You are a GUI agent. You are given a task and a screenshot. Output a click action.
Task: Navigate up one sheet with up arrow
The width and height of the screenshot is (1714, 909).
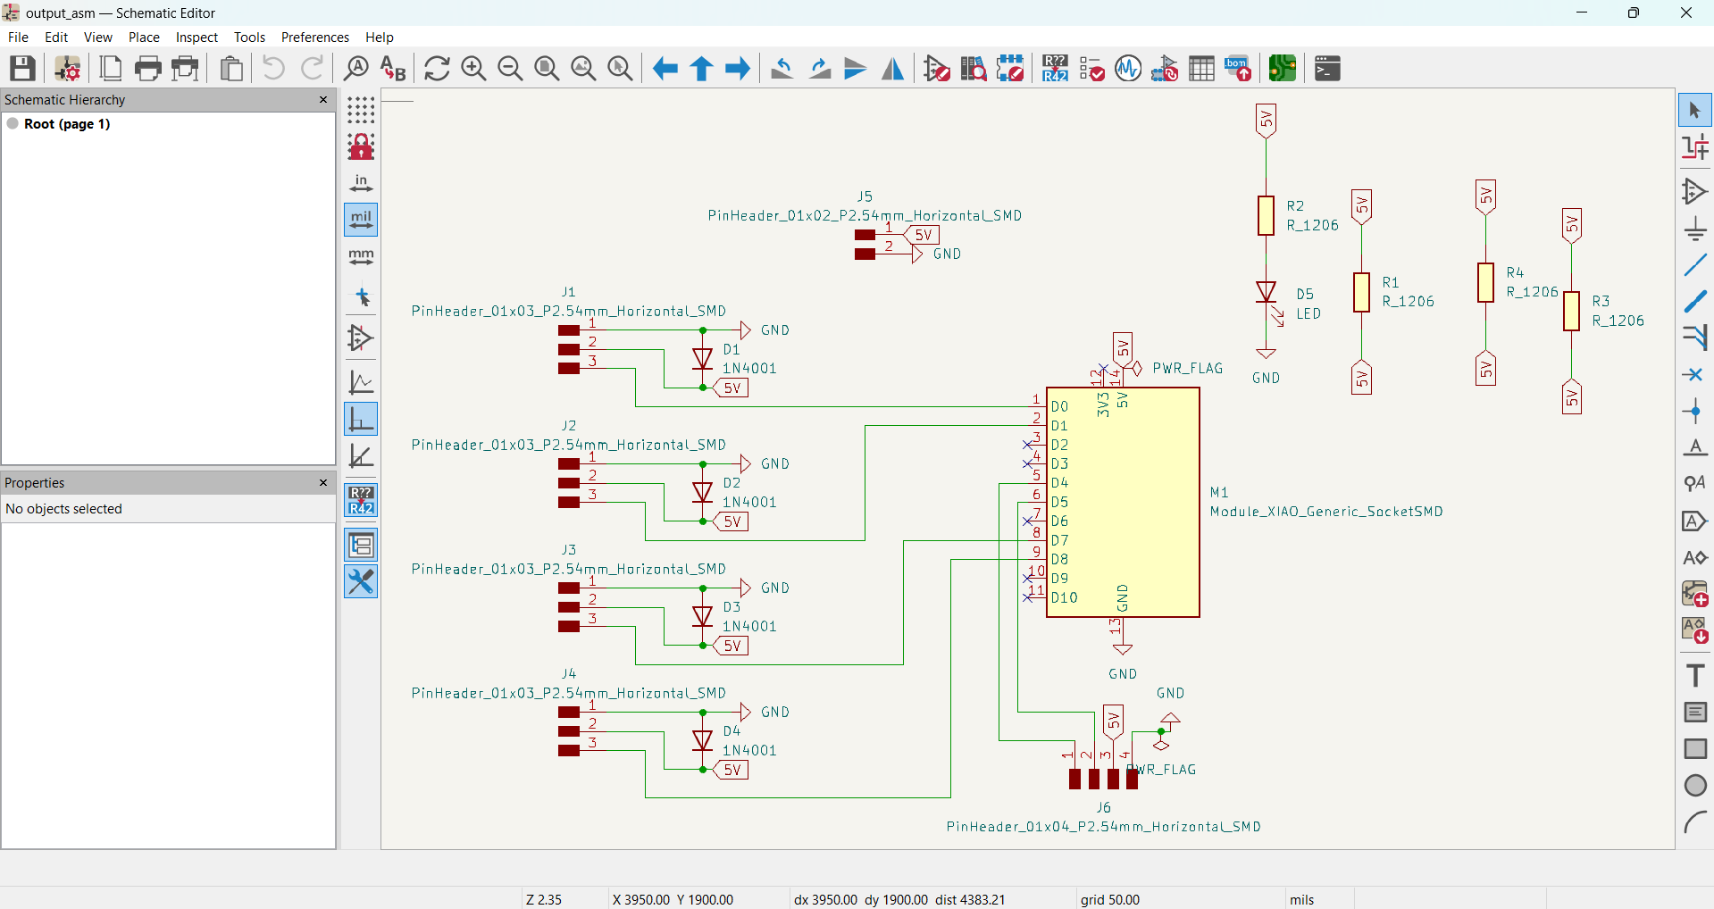[x=701, y=68]
